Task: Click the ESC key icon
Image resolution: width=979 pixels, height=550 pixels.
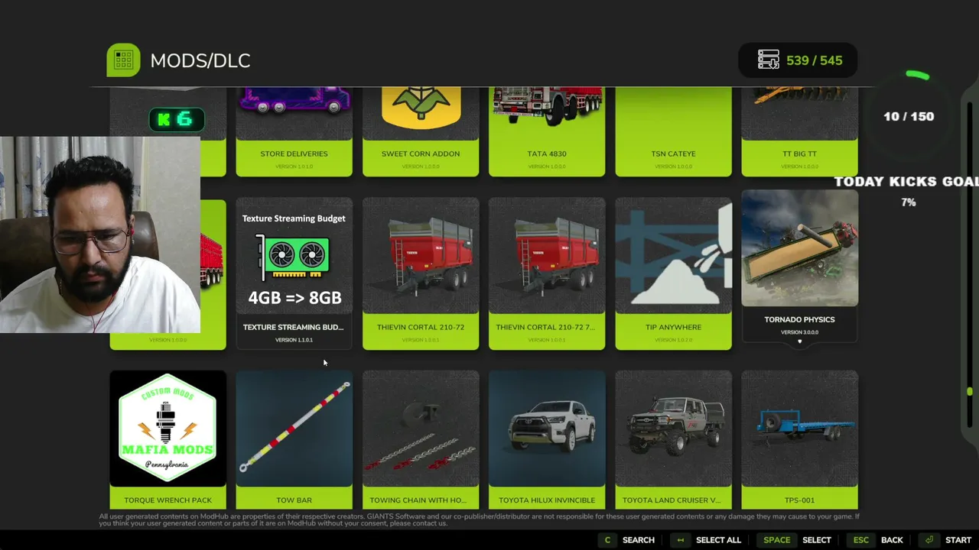Action: point(861,540)
